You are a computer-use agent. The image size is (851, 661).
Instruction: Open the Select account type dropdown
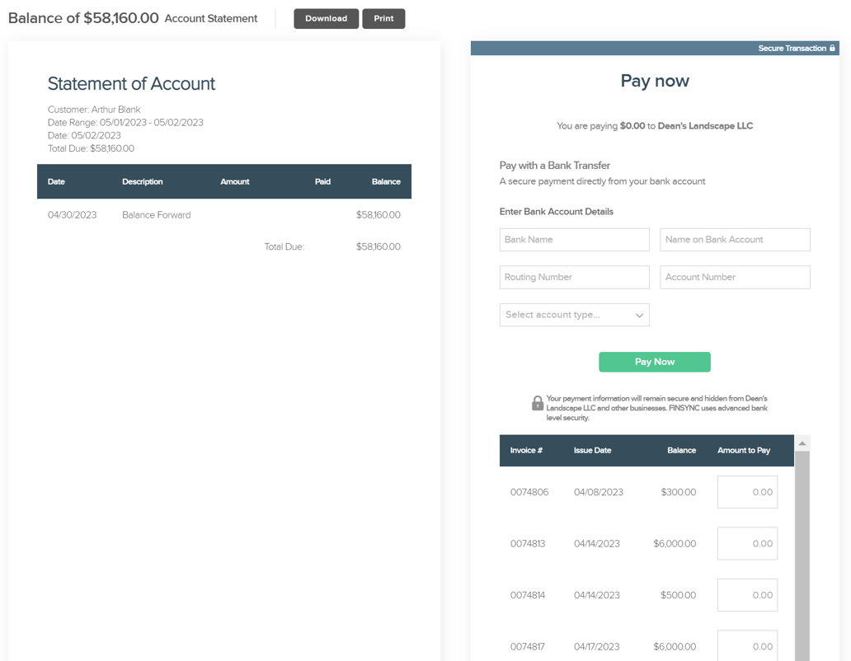tap(574, 315)
